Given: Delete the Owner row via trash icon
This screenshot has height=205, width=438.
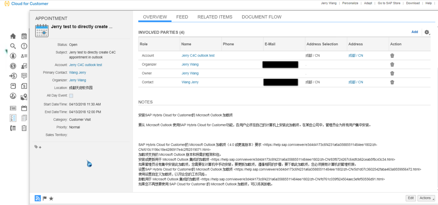Looking at the screenshot, I should [392, 73].
